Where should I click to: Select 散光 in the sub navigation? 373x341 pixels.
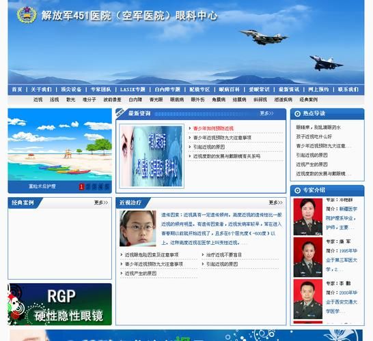[x=70, y=100]
